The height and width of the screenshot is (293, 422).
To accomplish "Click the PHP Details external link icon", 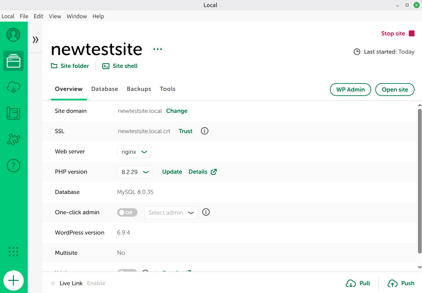I will (x=214, y=172).
